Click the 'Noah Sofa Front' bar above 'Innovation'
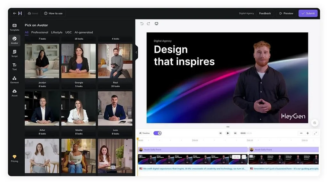 [284, 149]
